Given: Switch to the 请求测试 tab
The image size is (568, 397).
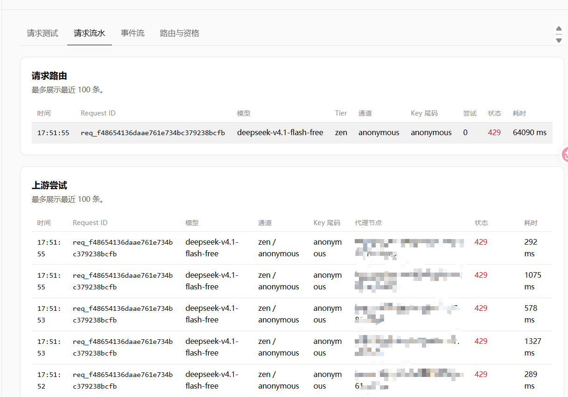Looking at the screenshot, I should click(x=42, y=33).
